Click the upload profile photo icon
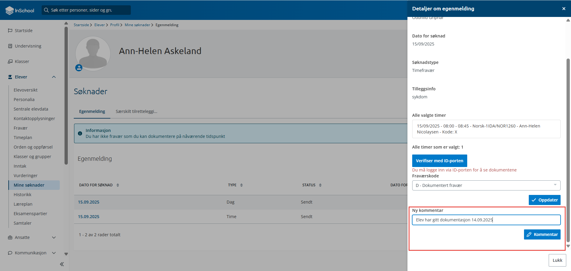 tap(79, 68)
